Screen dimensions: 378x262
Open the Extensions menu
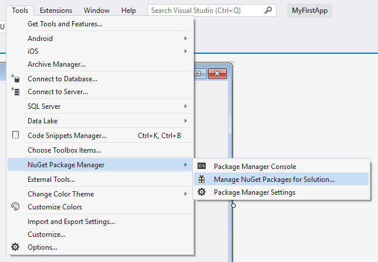click(x=56, y=11)
